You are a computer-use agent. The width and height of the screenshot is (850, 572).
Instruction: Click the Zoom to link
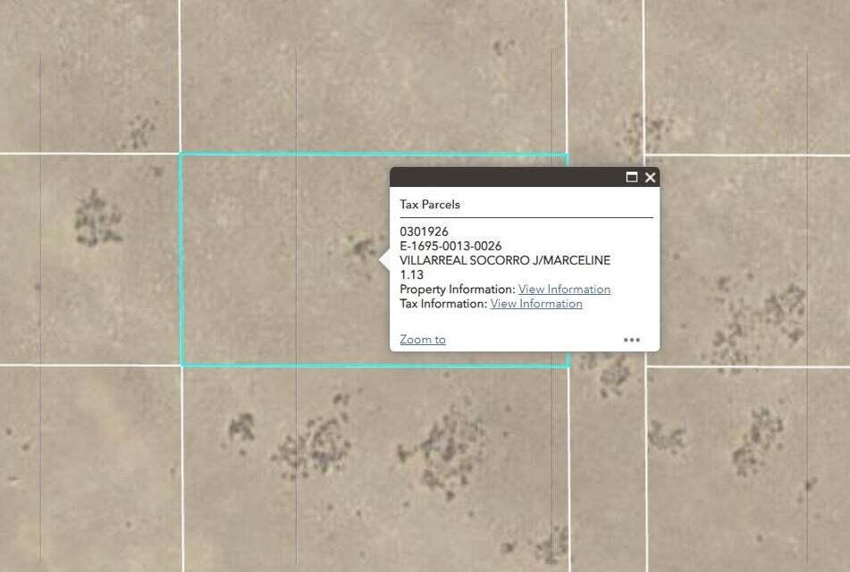click(423, 340)
